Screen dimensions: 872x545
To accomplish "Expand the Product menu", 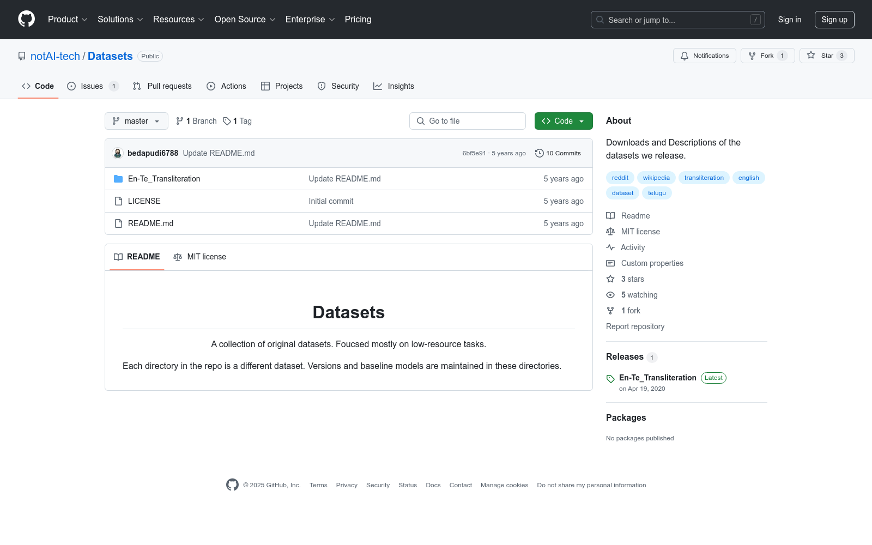I will click(68, 20).
